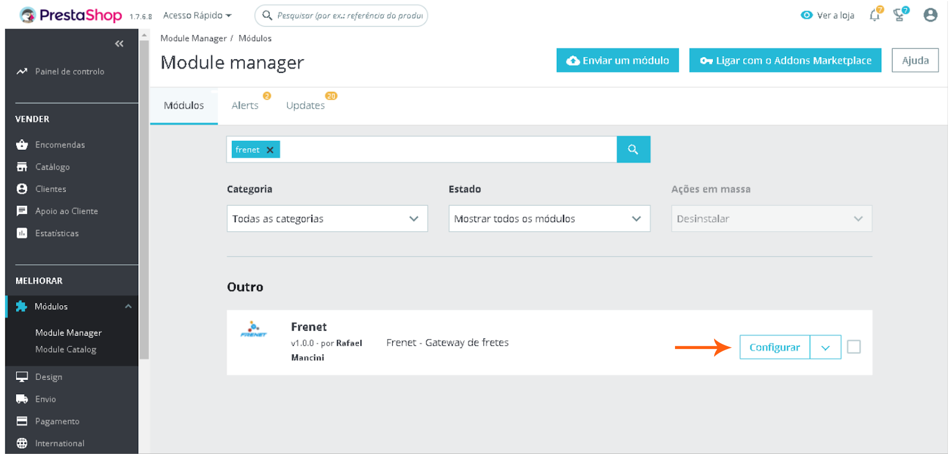
Task: Click the Frenet module logo
Action: [x=254, y=330]
